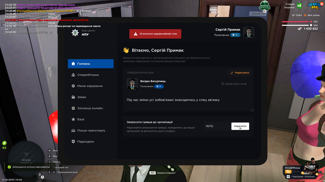Click the chat line '10-4 Виїжаю!'
This screenshot has width=325, height=182.
[x=48, y=11]
